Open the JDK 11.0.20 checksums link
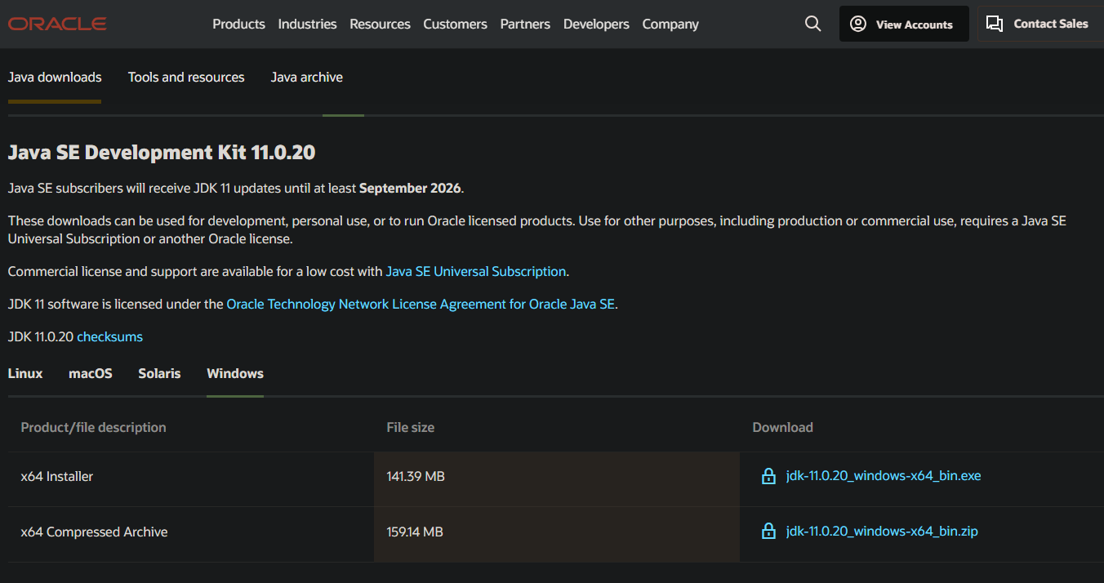1104x583 pixels. [x=109, y=336]
